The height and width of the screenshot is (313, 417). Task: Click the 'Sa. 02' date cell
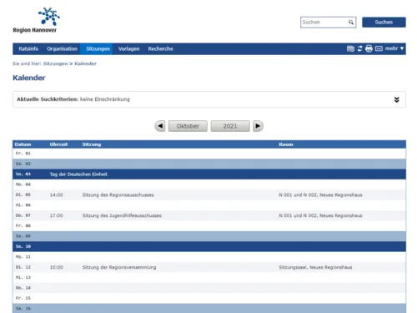pos(23,164)
